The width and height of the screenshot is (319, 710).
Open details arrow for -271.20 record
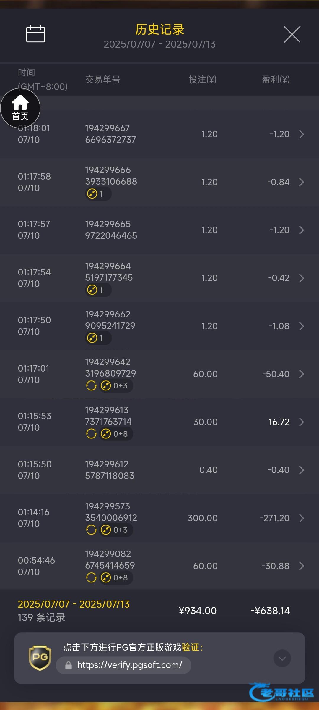pyautogui.click(x=301, y=518)
